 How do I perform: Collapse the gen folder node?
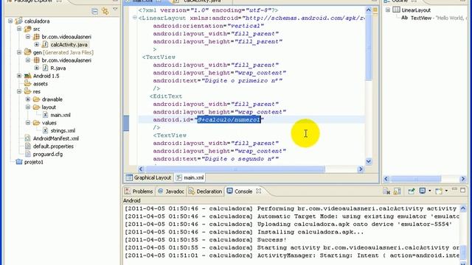tap(19, 52)
